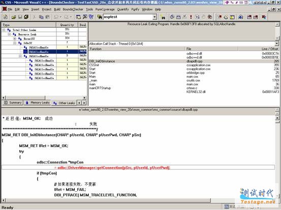The width and height of the screenshot is (281, 210).
Task: Click the Save All toolbar icon
Action: click(x=26, y=17)
